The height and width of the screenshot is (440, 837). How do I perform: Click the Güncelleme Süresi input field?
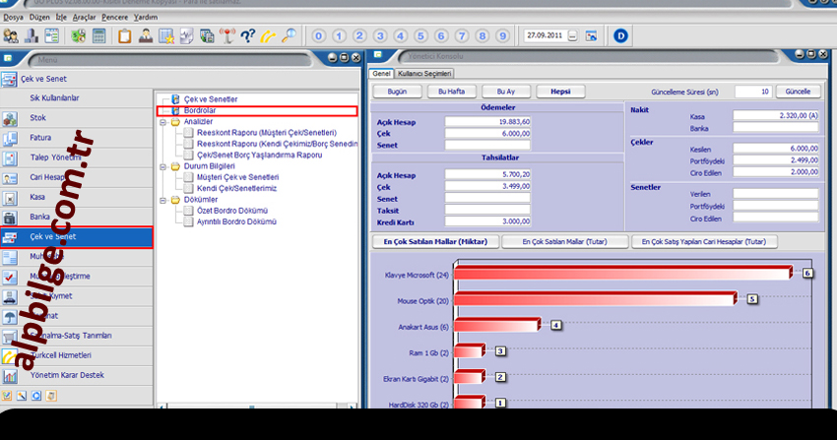(x=752, y=92)
